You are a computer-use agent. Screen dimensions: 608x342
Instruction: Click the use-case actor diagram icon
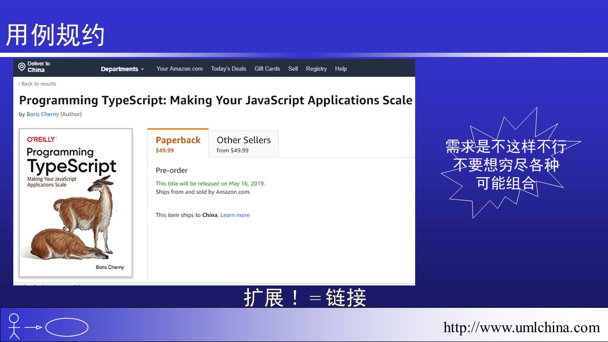click(x=14, y=326)
